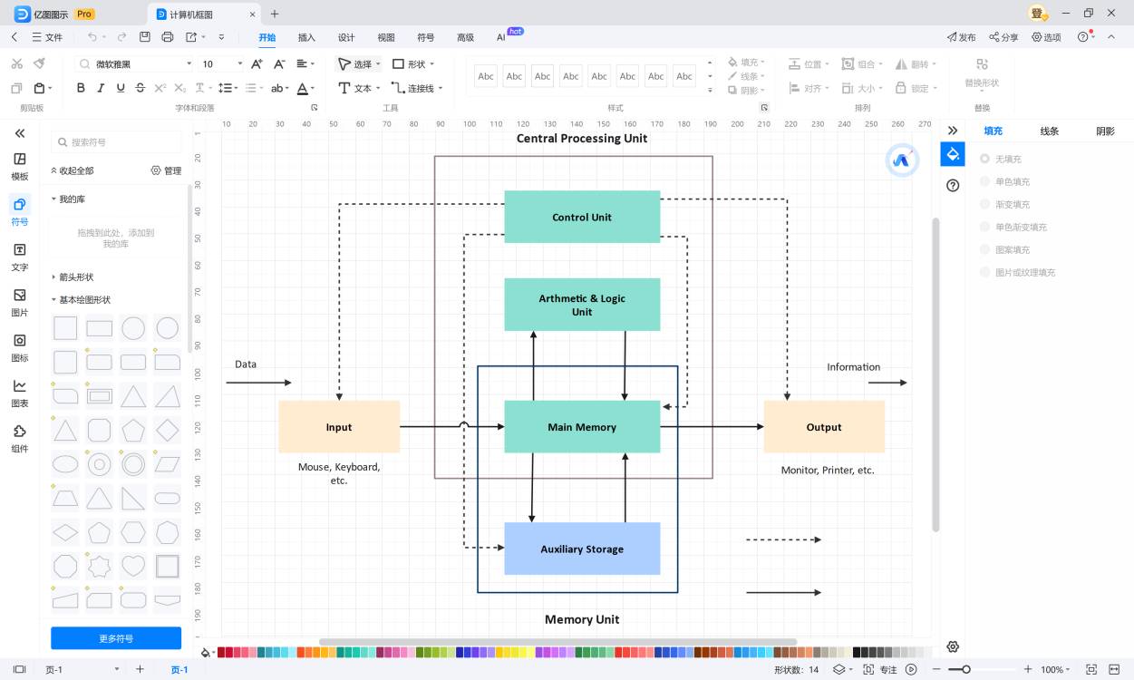
Task: Open the font name dropdown
Action: coord(189,64)
